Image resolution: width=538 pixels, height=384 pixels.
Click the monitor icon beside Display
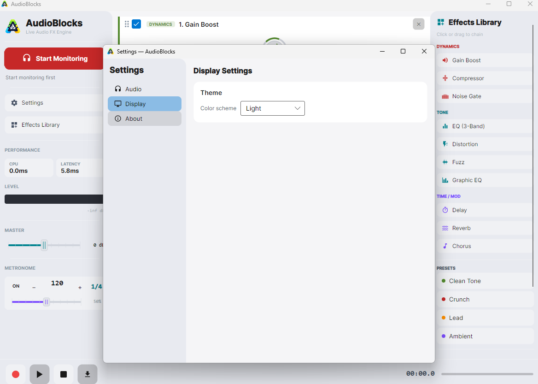click(x=118, y=104)
